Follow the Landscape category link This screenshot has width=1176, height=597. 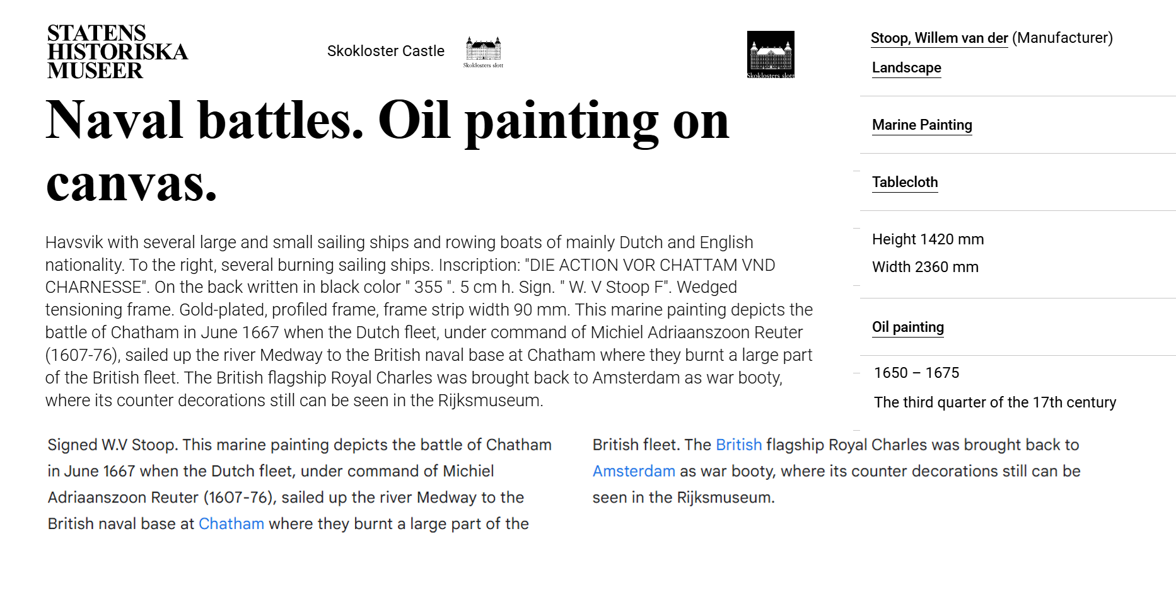pos(906,68)
